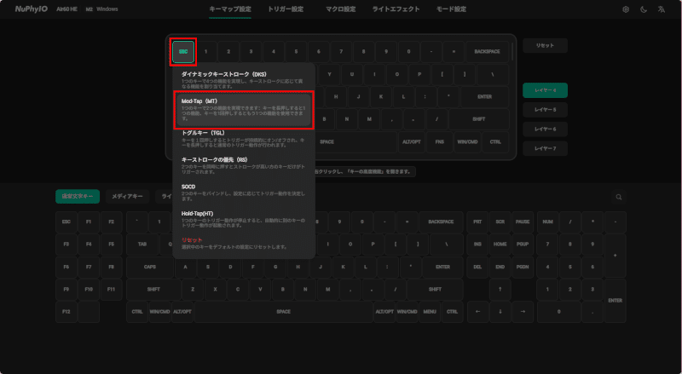682x374 pixels.
Task: Switch to the キーマップ設定 tab
Action: pos(230,9)
